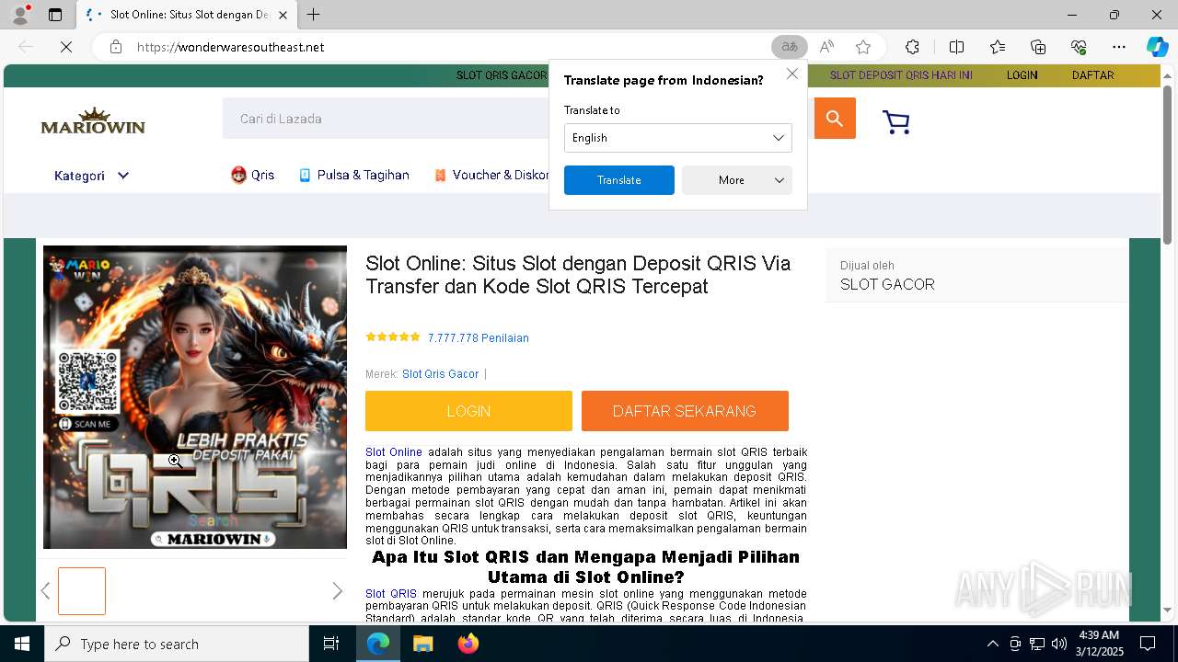Open Pulsa & Tagihan menu item
Image resolution: width=1178 pixels, height=662 pixels.
(354, 175)
